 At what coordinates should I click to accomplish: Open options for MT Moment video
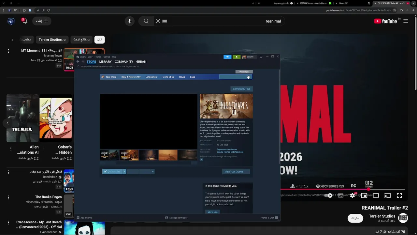(8, 51)
